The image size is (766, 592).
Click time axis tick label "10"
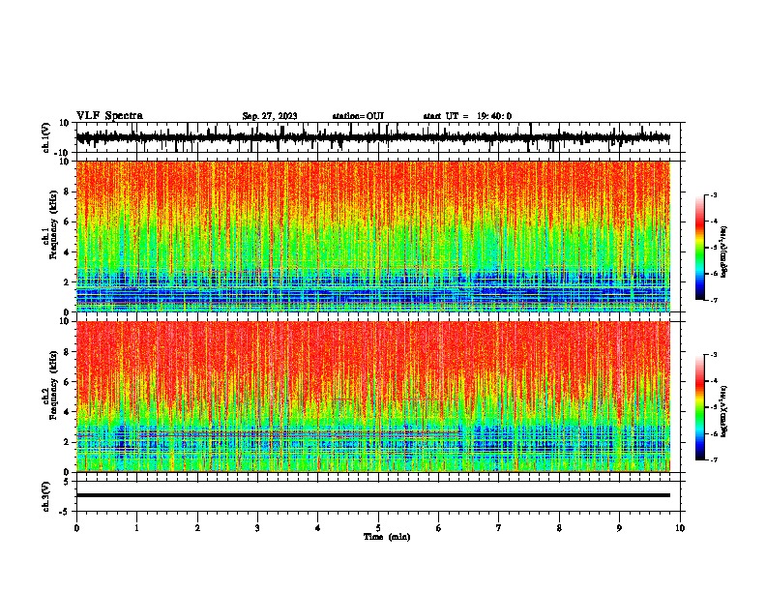[680, 528]
